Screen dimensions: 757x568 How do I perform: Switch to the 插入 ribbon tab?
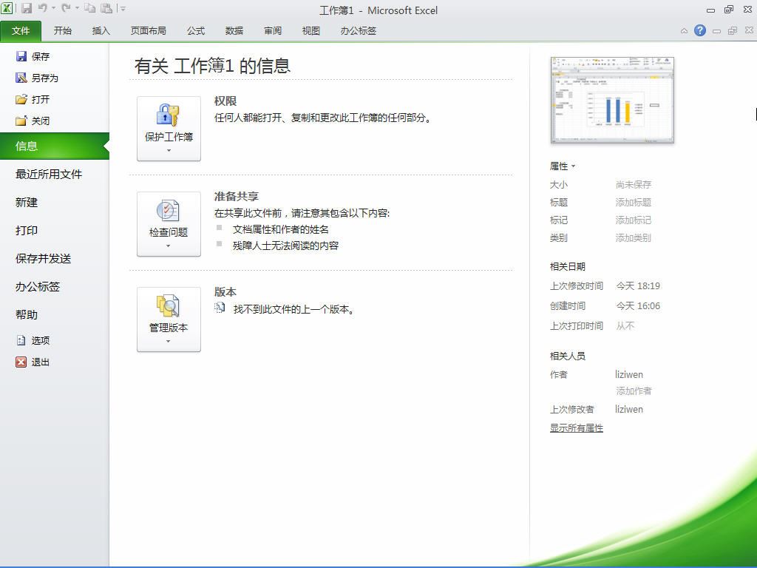click(101, 31)
